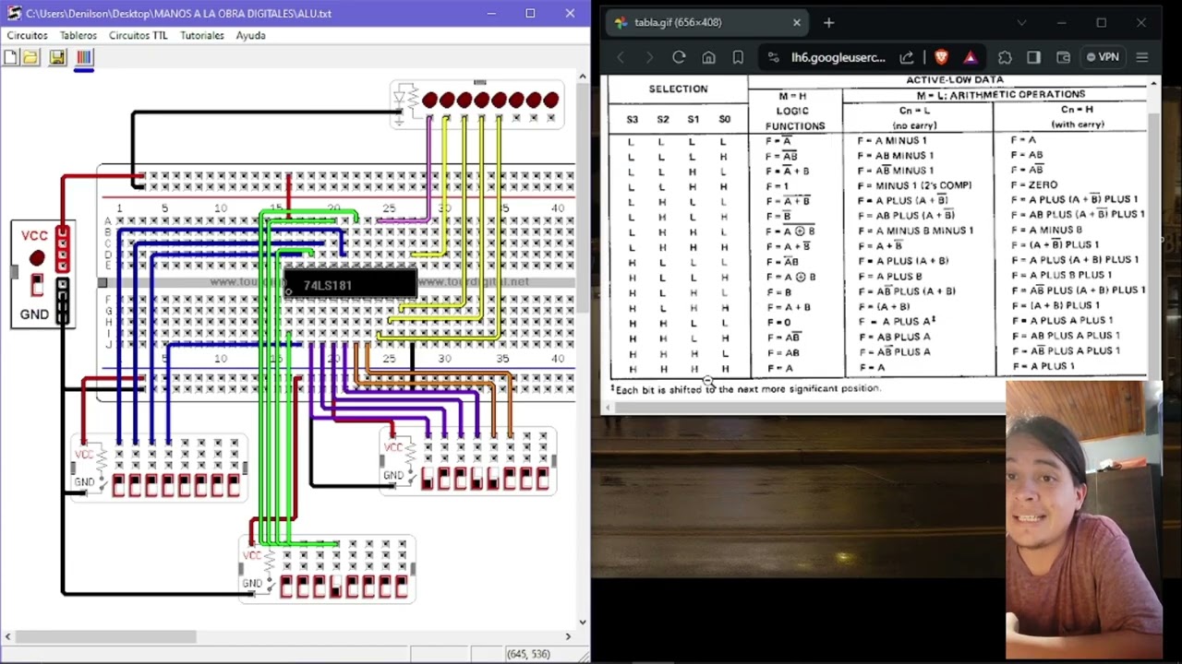This screenshot has height=664, width=1182.
Task: Select the colored wires tool icon
Action: point(84,57)
